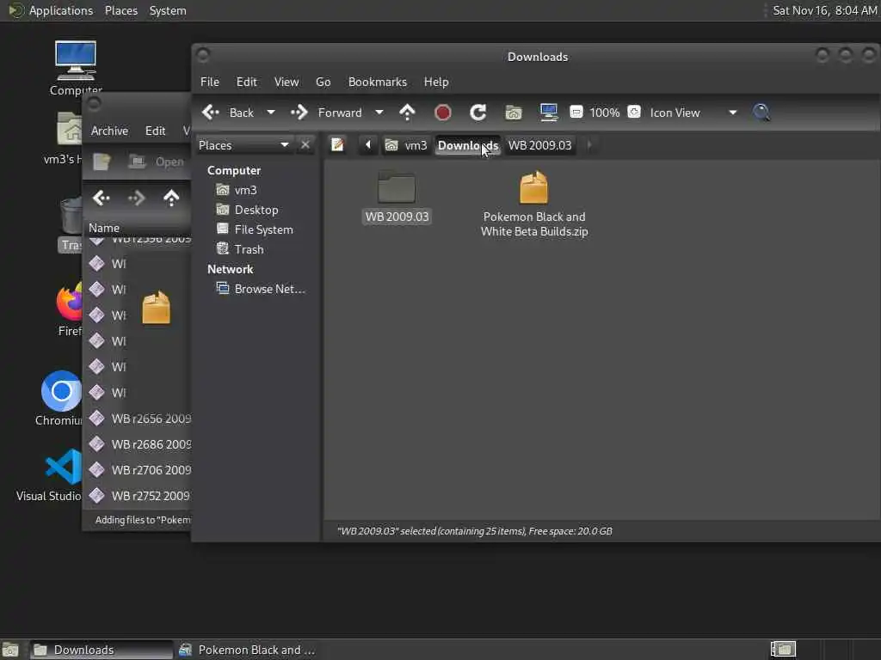Viewport: 881px width, 660px height.
Task: Open the Bookmarks menu
Action: tap(378, 82)
